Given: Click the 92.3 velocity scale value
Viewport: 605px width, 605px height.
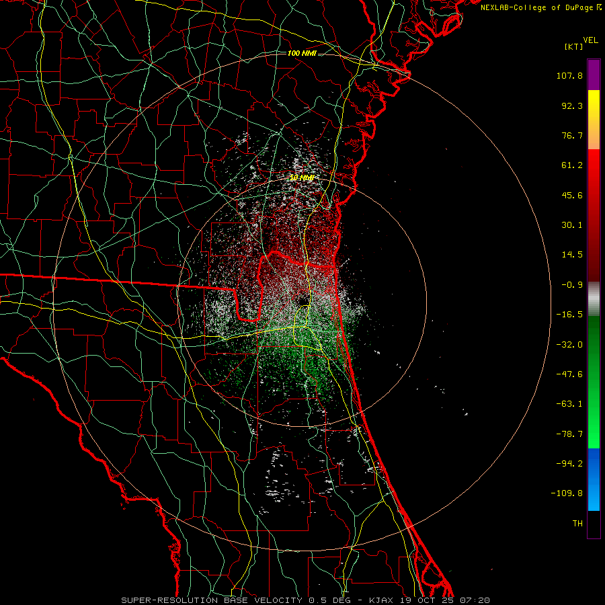Looking at the screenshot, I should pyautogui.click(x=572, y=106).
